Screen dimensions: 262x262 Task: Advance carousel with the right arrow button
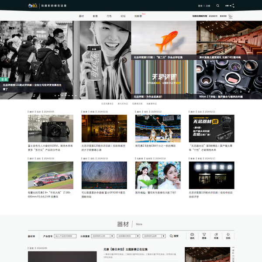(x=124, y=60)
